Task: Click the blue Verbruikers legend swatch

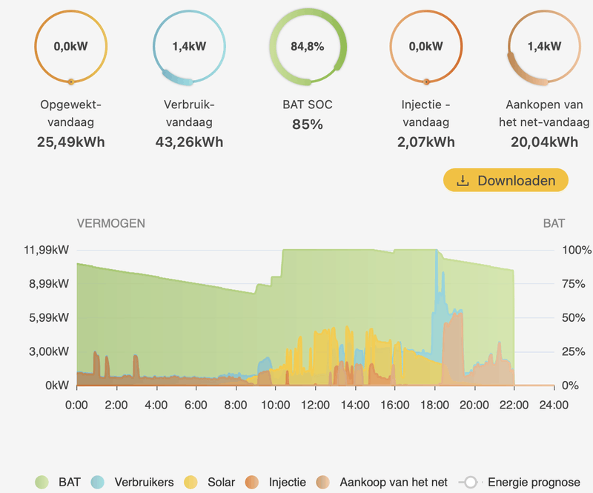Action: (99, 482)
